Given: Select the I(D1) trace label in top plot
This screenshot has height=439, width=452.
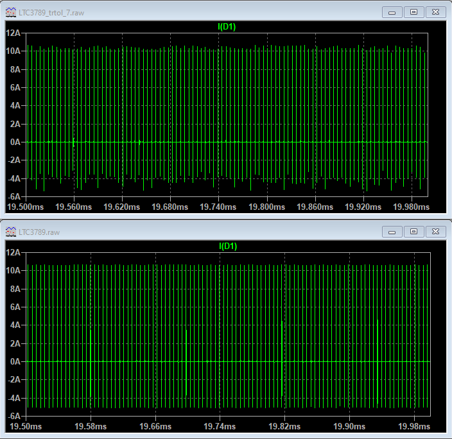Looking at the screenshot, I should [227, 27].
